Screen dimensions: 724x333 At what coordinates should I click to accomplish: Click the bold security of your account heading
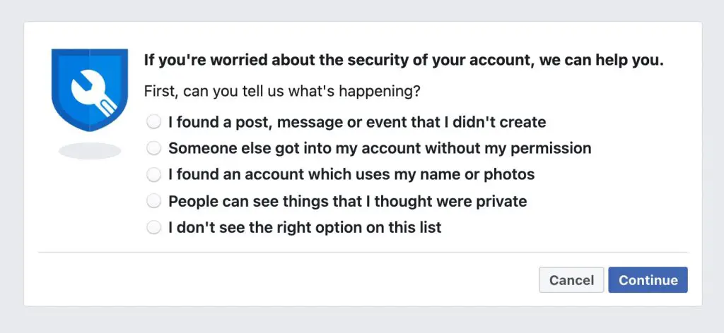point(404,61)
